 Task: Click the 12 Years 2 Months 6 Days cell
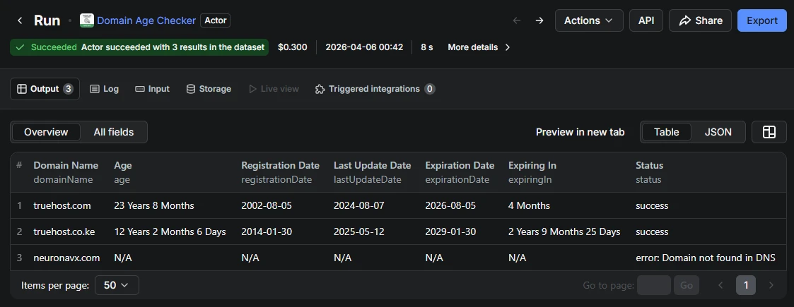pos(170,231)
